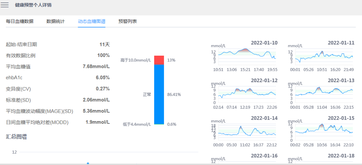This screenshot has height=165, width=362.
Task: Open the 预警列表 tab
Action: [128, 21]
